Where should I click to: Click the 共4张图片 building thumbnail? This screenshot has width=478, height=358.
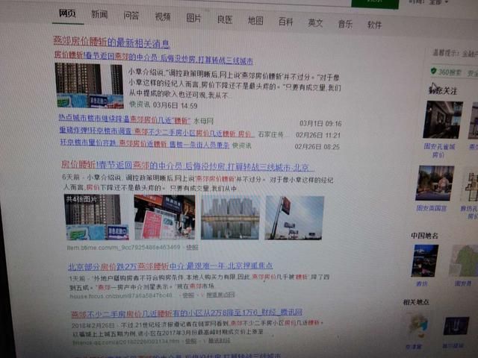pyautogui.click(x=96, y=217)
